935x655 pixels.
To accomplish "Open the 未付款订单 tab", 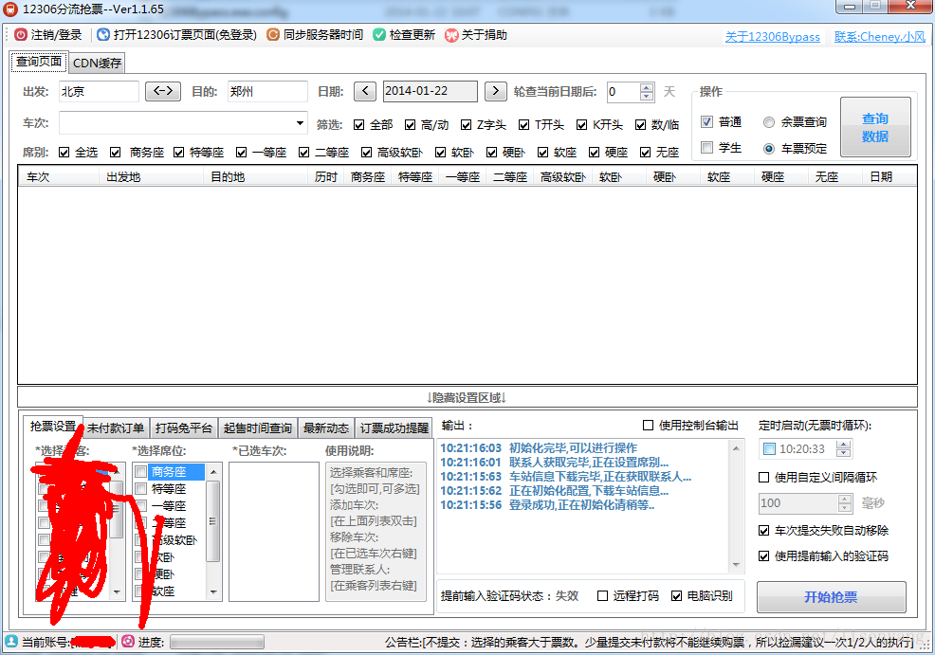I will (x=116, y=428).
